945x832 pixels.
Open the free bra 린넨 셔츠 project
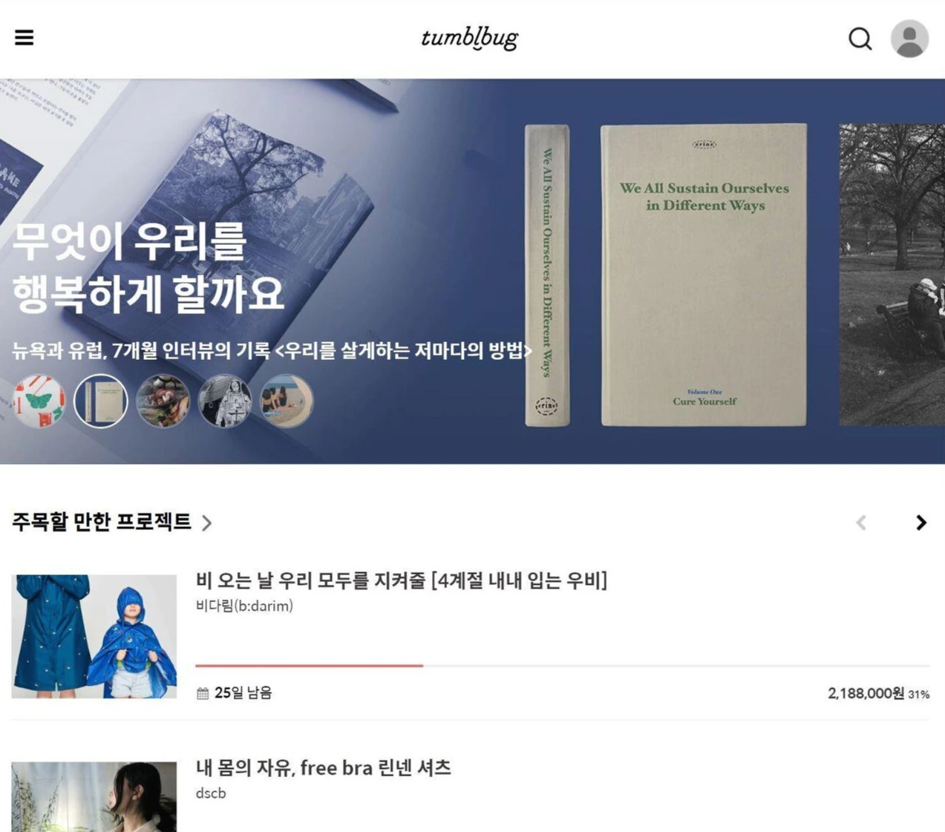[323, 767]
